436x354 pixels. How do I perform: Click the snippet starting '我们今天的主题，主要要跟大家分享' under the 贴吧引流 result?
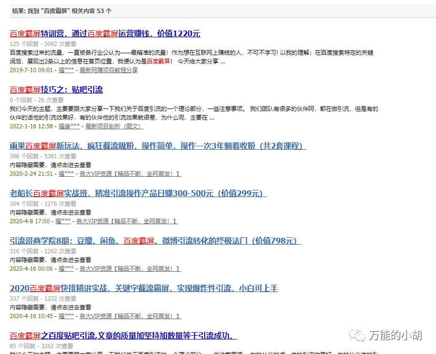194,113
